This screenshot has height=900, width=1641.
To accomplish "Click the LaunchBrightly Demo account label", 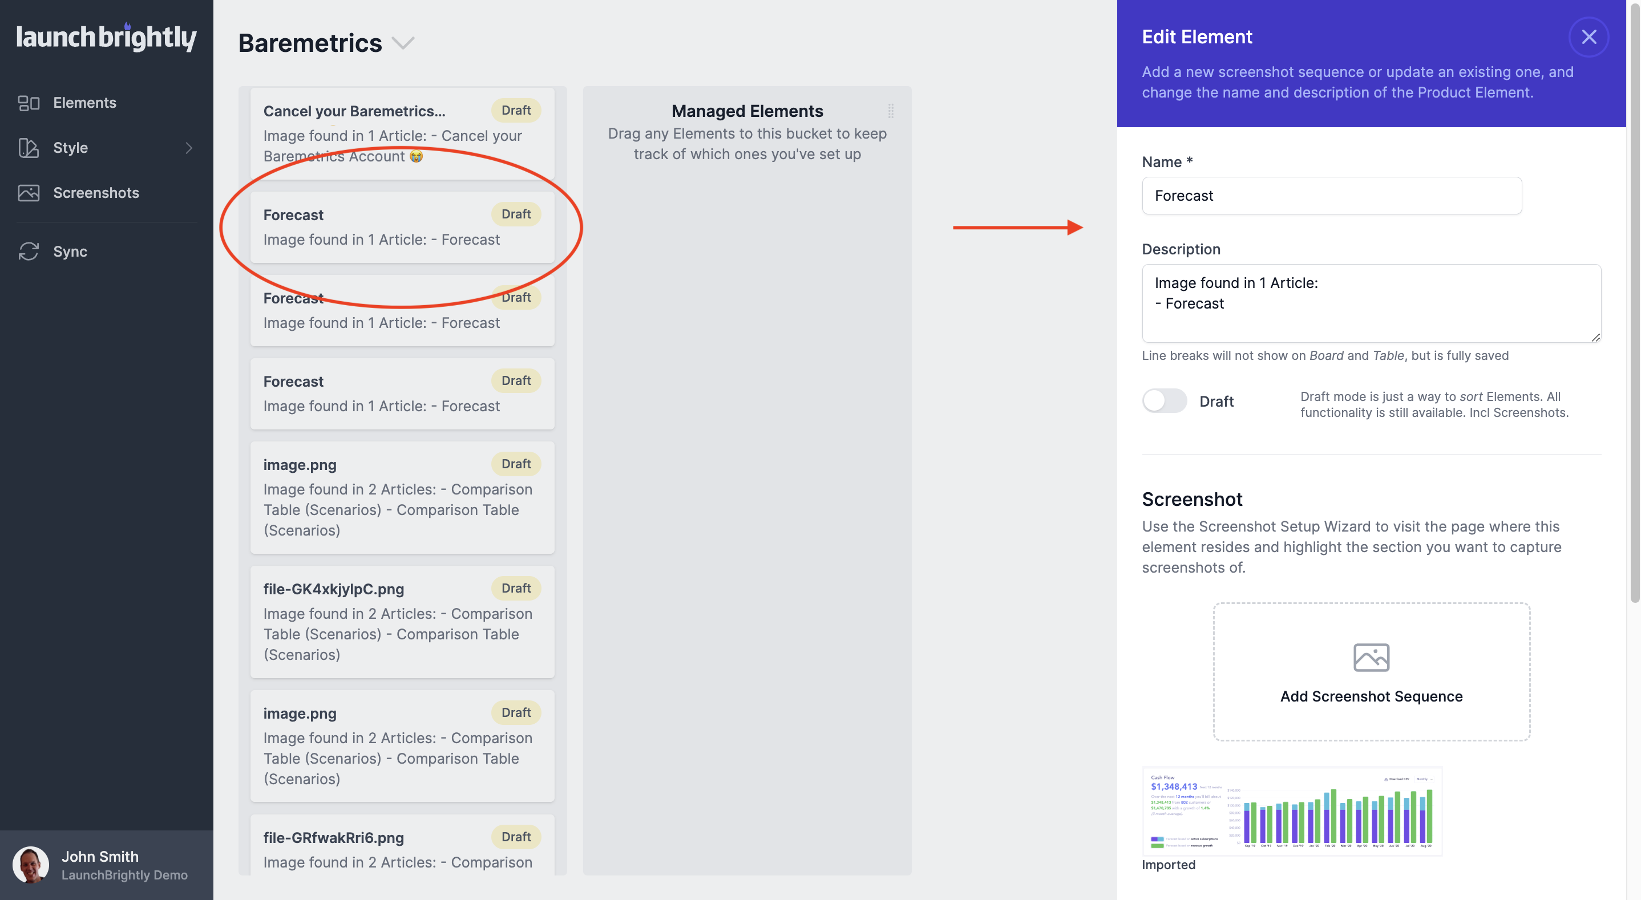I will pos(125,874).
